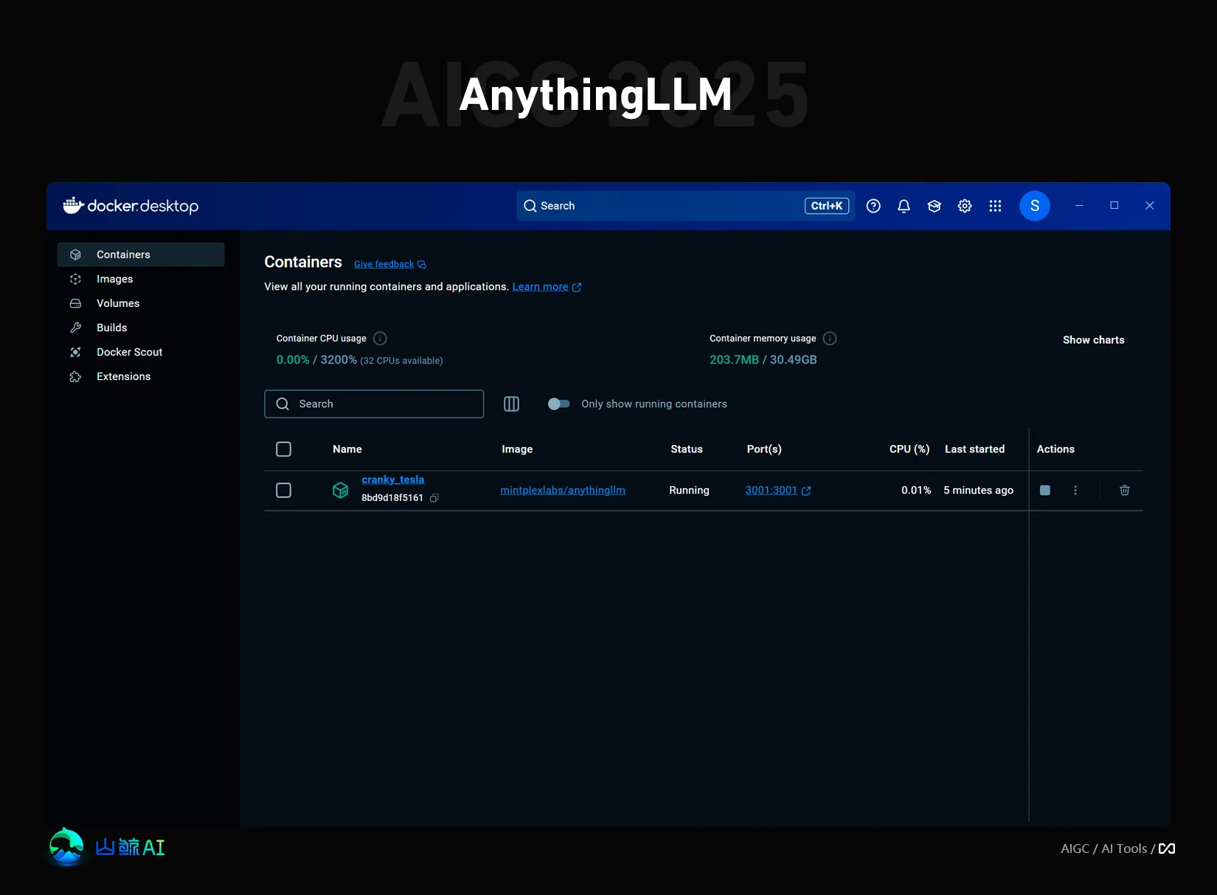
Task: Click the external link icon beside 3001:3001
Action: click(806, 491)
